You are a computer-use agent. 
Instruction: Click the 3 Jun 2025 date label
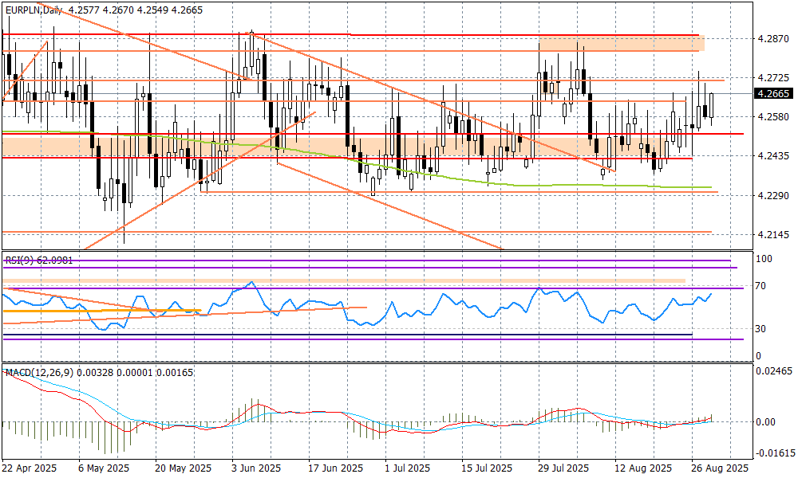256,468
